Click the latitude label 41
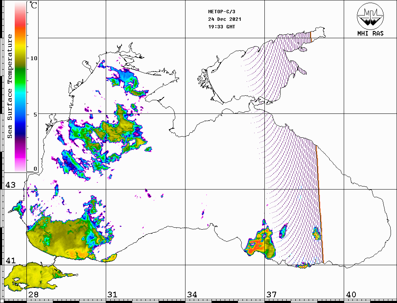Viewport: 397px width, 303px height. coord(10,261)
